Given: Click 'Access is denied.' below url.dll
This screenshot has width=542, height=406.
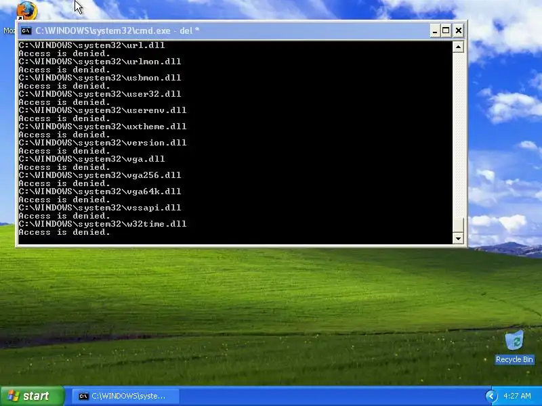Looking at the screenshot, I should pyautogui.click(x=64, y=53).
